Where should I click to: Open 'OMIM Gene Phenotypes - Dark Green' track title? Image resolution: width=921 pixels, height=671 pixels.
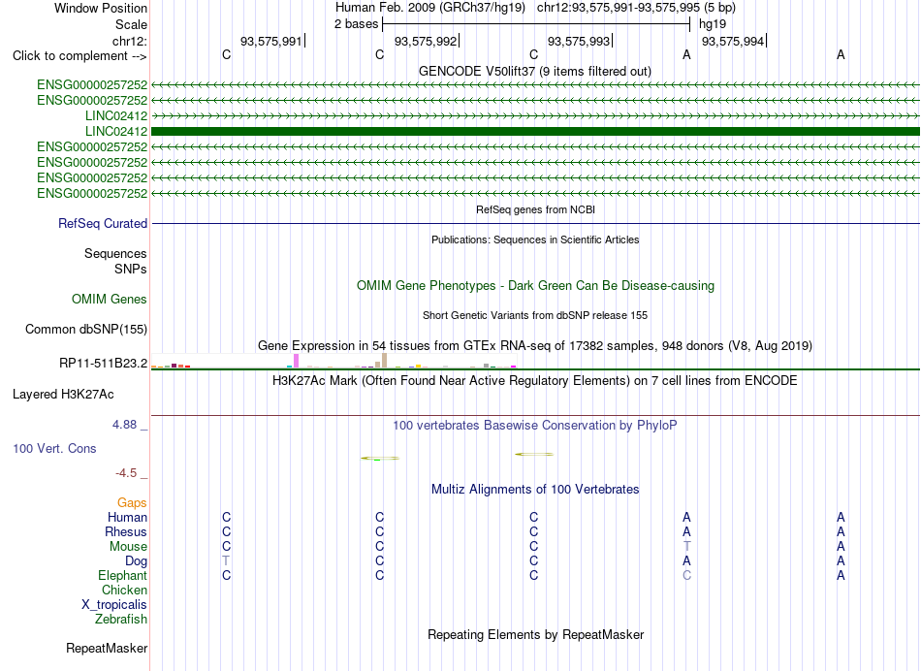click(535, 285)
